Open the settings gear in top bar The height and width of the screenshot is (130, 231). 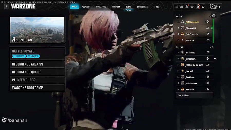(x=192, y=7)
